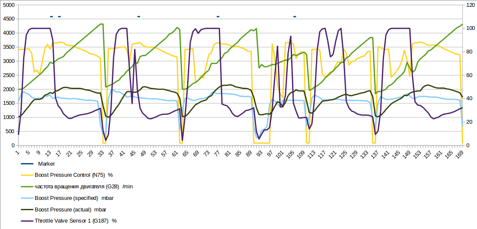
Task: Click the 2500 label on left axis
Action: 9,75
